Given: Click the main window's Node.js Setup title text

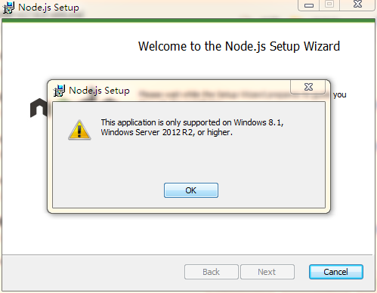Looking at the screenshot, I should [48, 8].
